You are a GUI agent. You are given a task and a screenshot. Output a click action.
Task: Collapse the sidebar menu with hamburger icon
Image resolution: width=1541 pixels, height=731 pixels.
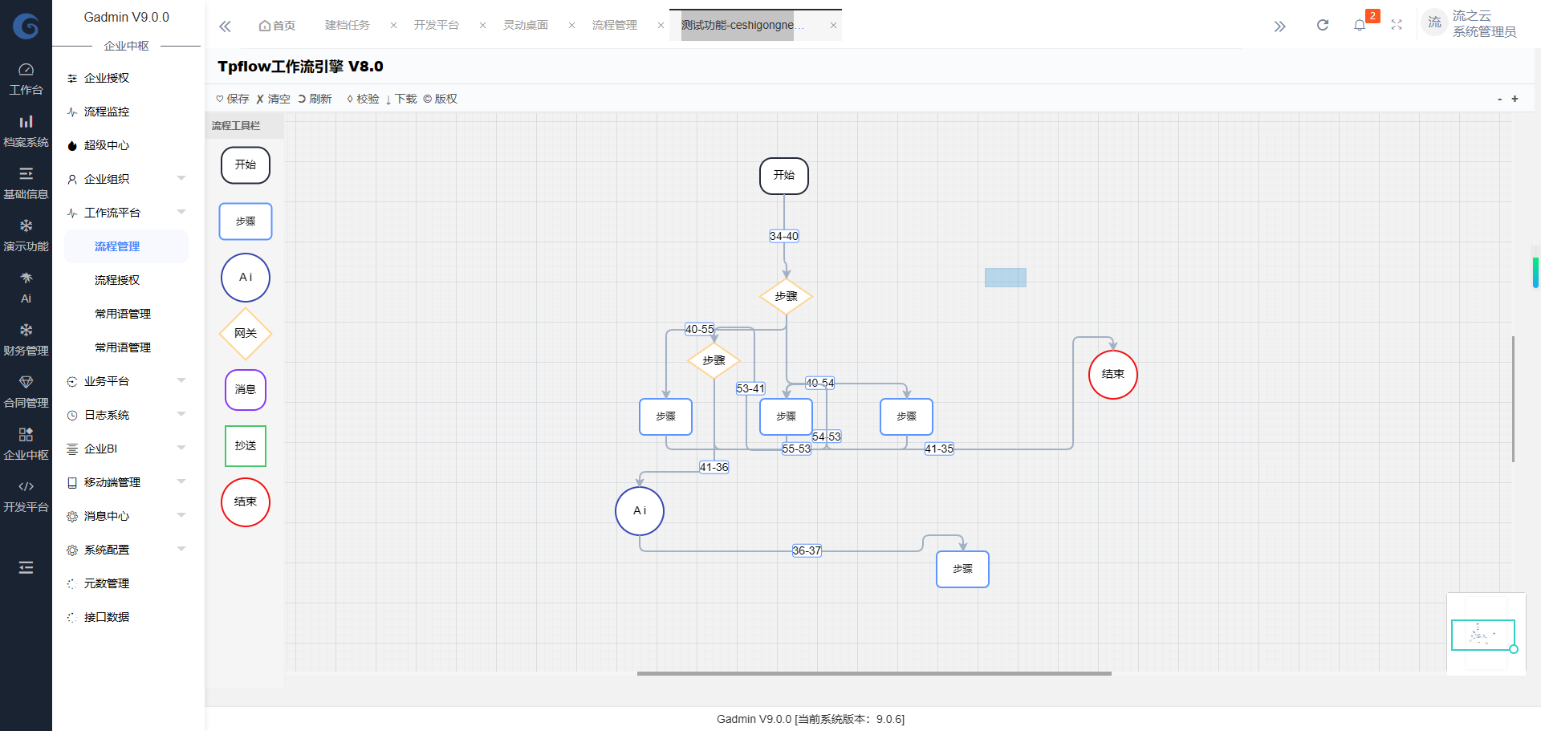26,567
